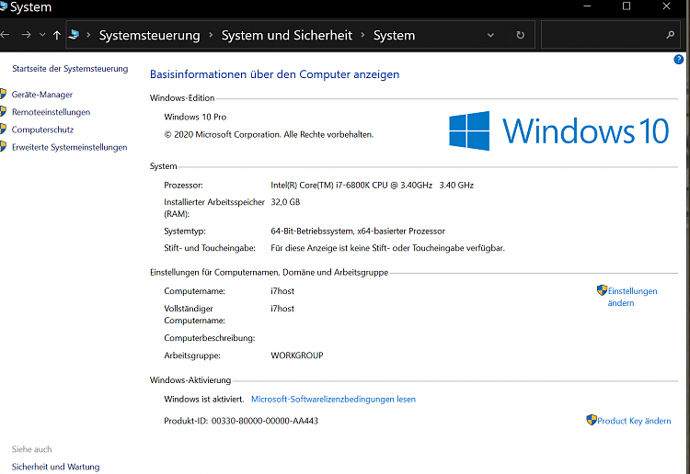Open Microsoft-Softwarelizenzbedingungen lesen link

(x=333, y=400)
